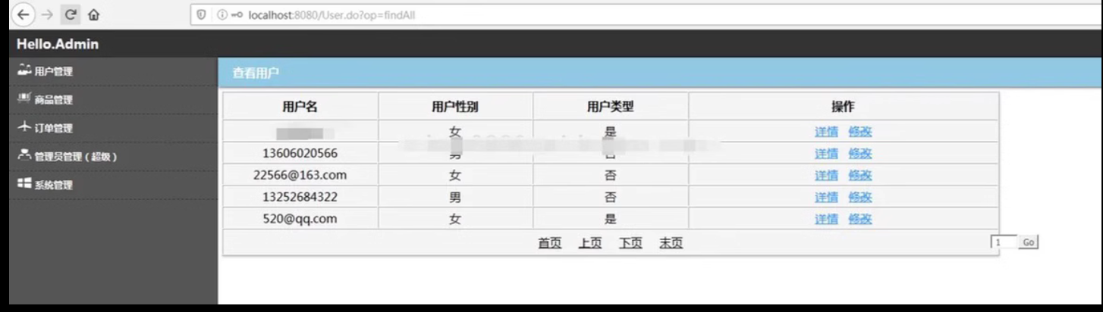Click 修改 for user 13252684322

point(860,198)
